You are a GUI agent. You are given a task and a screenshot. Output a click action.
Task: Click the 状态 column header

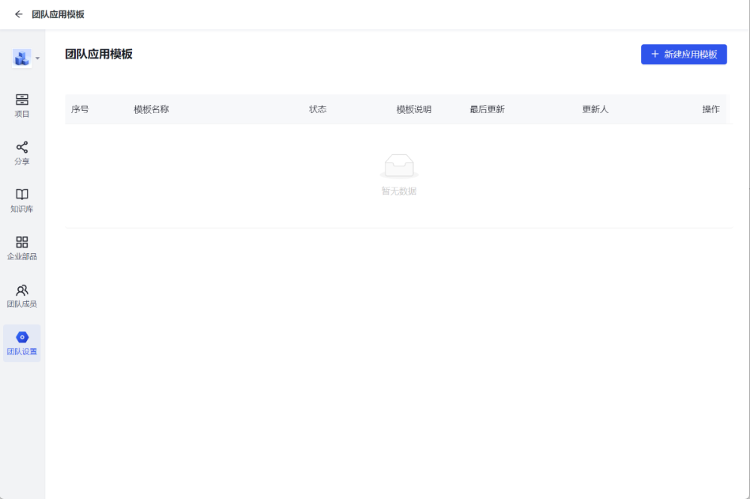(x=318, y=109)
